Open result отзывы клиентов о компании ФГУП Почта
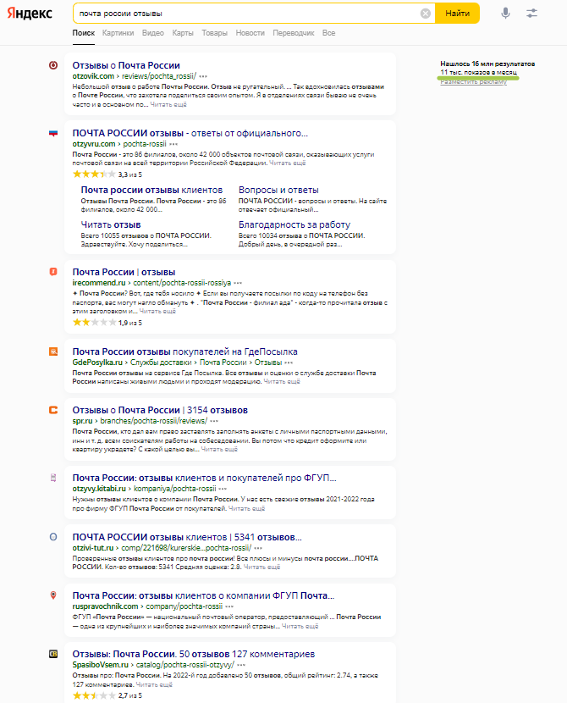The height and width of the screenshot is (703, 567). (203, 595)
